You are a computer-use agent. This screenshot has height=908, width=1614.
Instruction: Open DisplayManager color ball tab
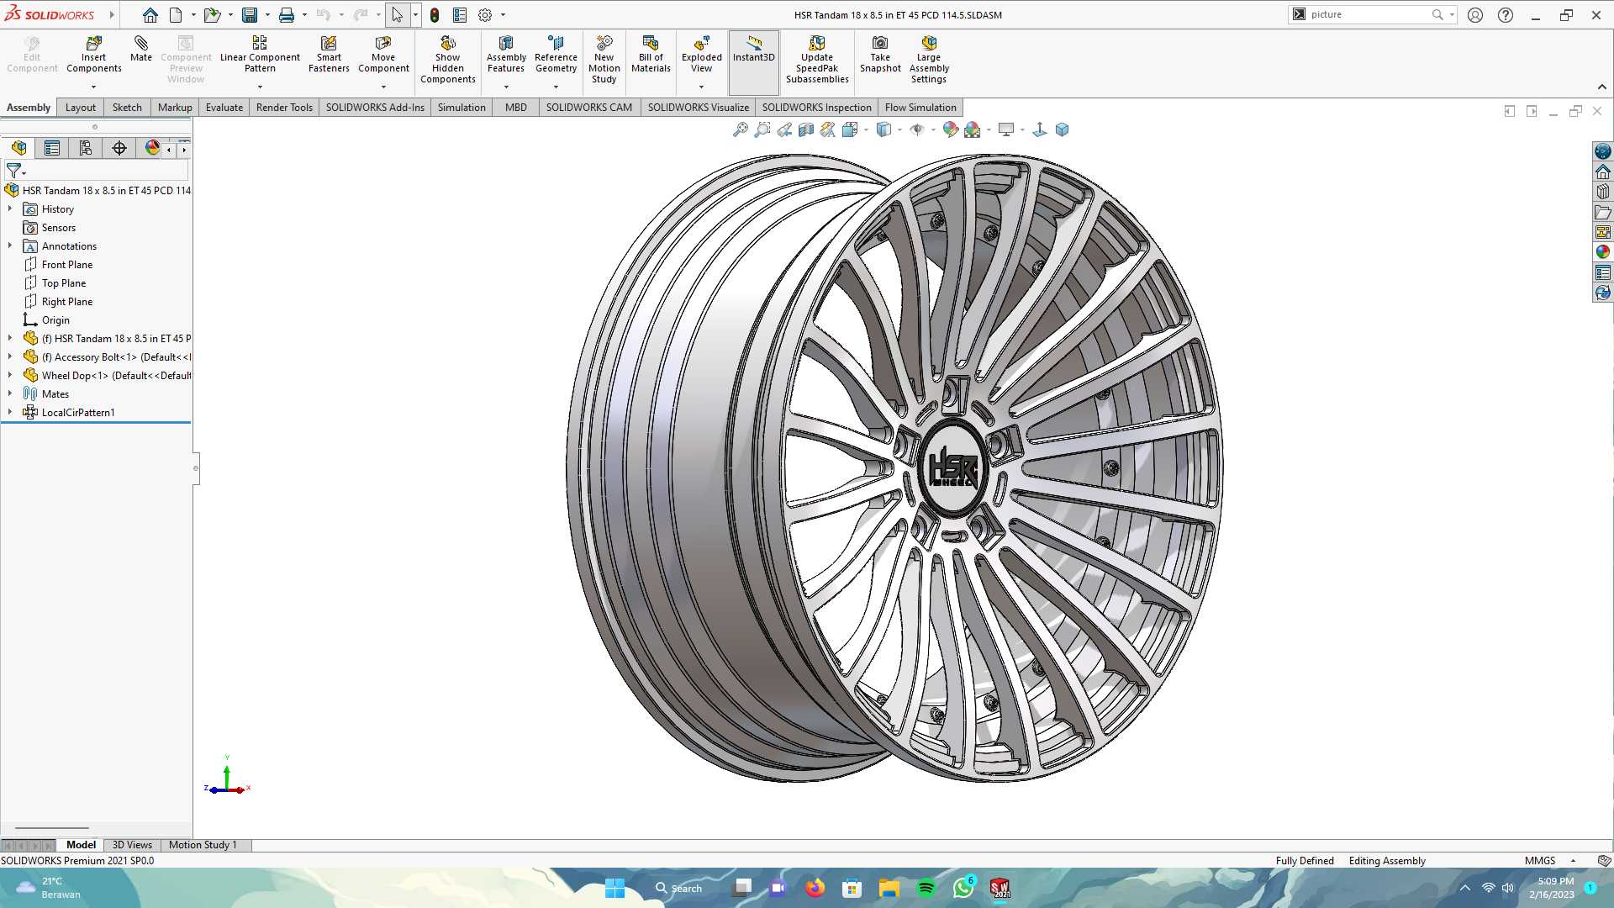pyautogui.click(x=152, y=148)
